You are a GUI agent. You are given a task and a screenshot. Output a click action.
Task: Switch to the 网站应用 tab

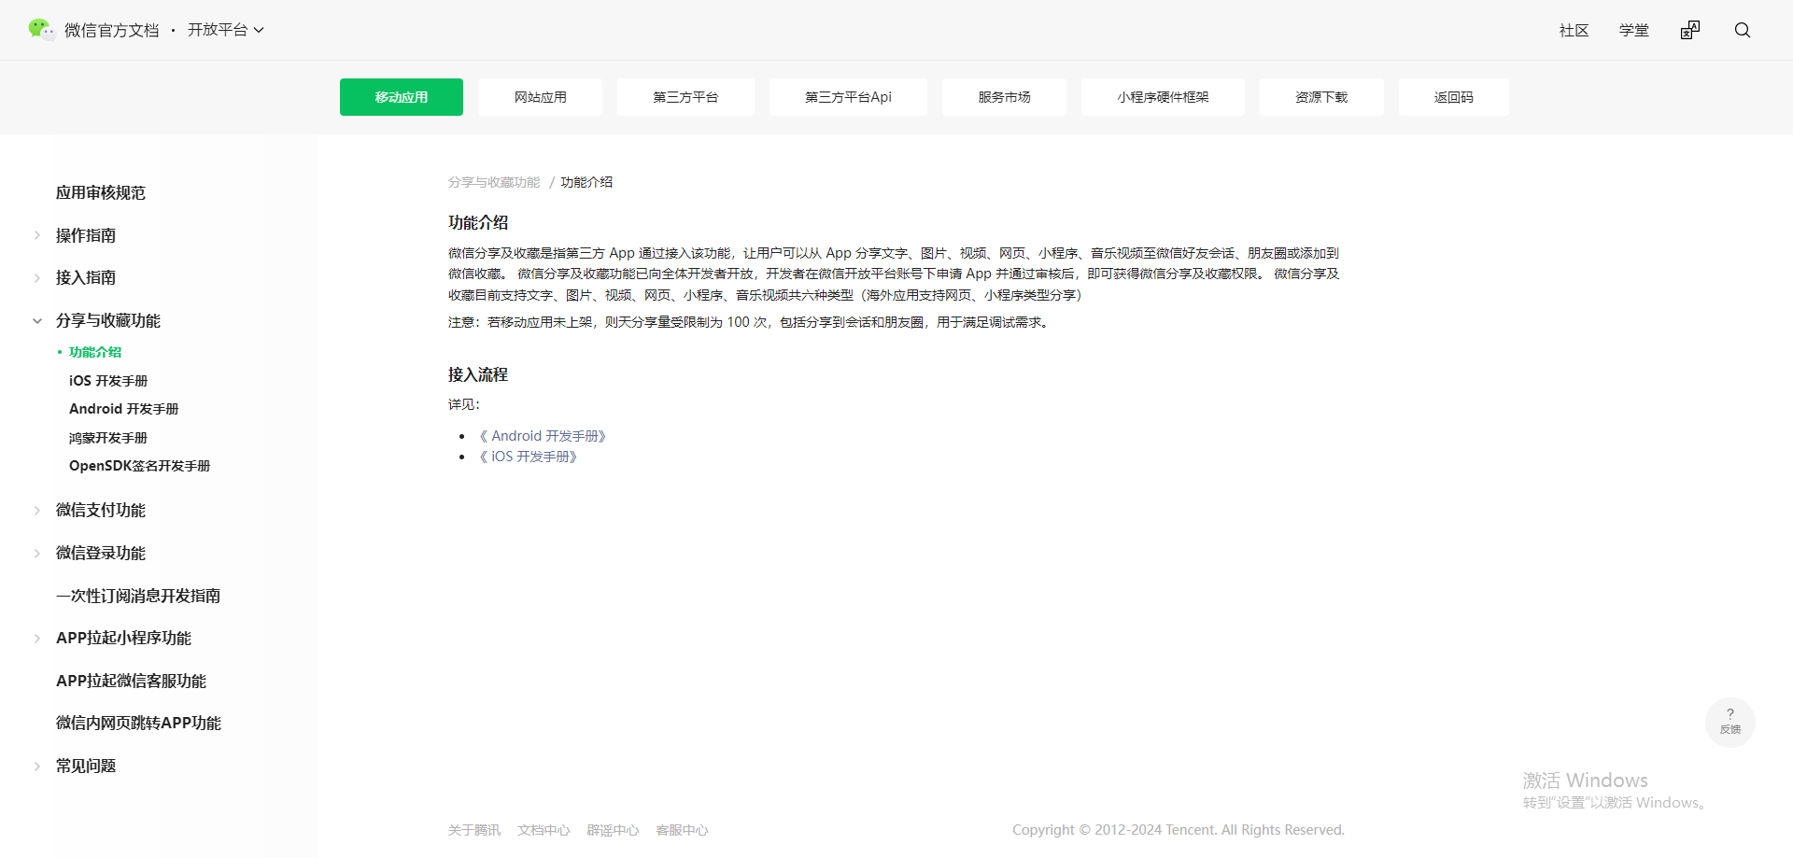540,97
